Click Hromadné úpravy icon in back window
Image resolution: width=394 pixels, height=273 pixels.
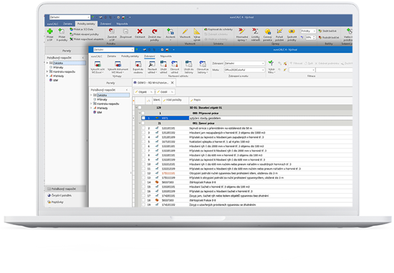pyautogui.click(x=241, y=31)
